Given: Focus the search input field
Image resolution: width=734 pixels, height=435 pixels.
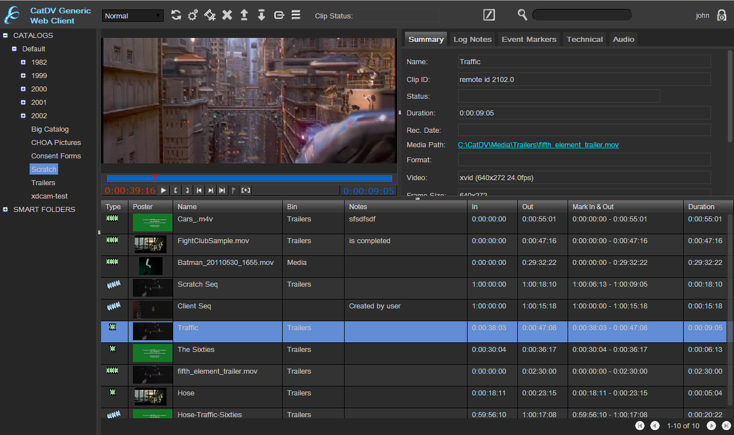Looking at the screenshot, I should point(582,15).
